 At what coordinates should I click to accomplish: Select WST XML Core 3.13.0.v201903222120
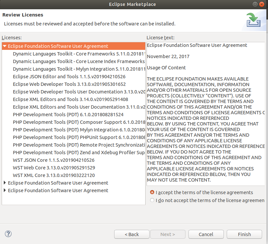[x=54, y=175]
